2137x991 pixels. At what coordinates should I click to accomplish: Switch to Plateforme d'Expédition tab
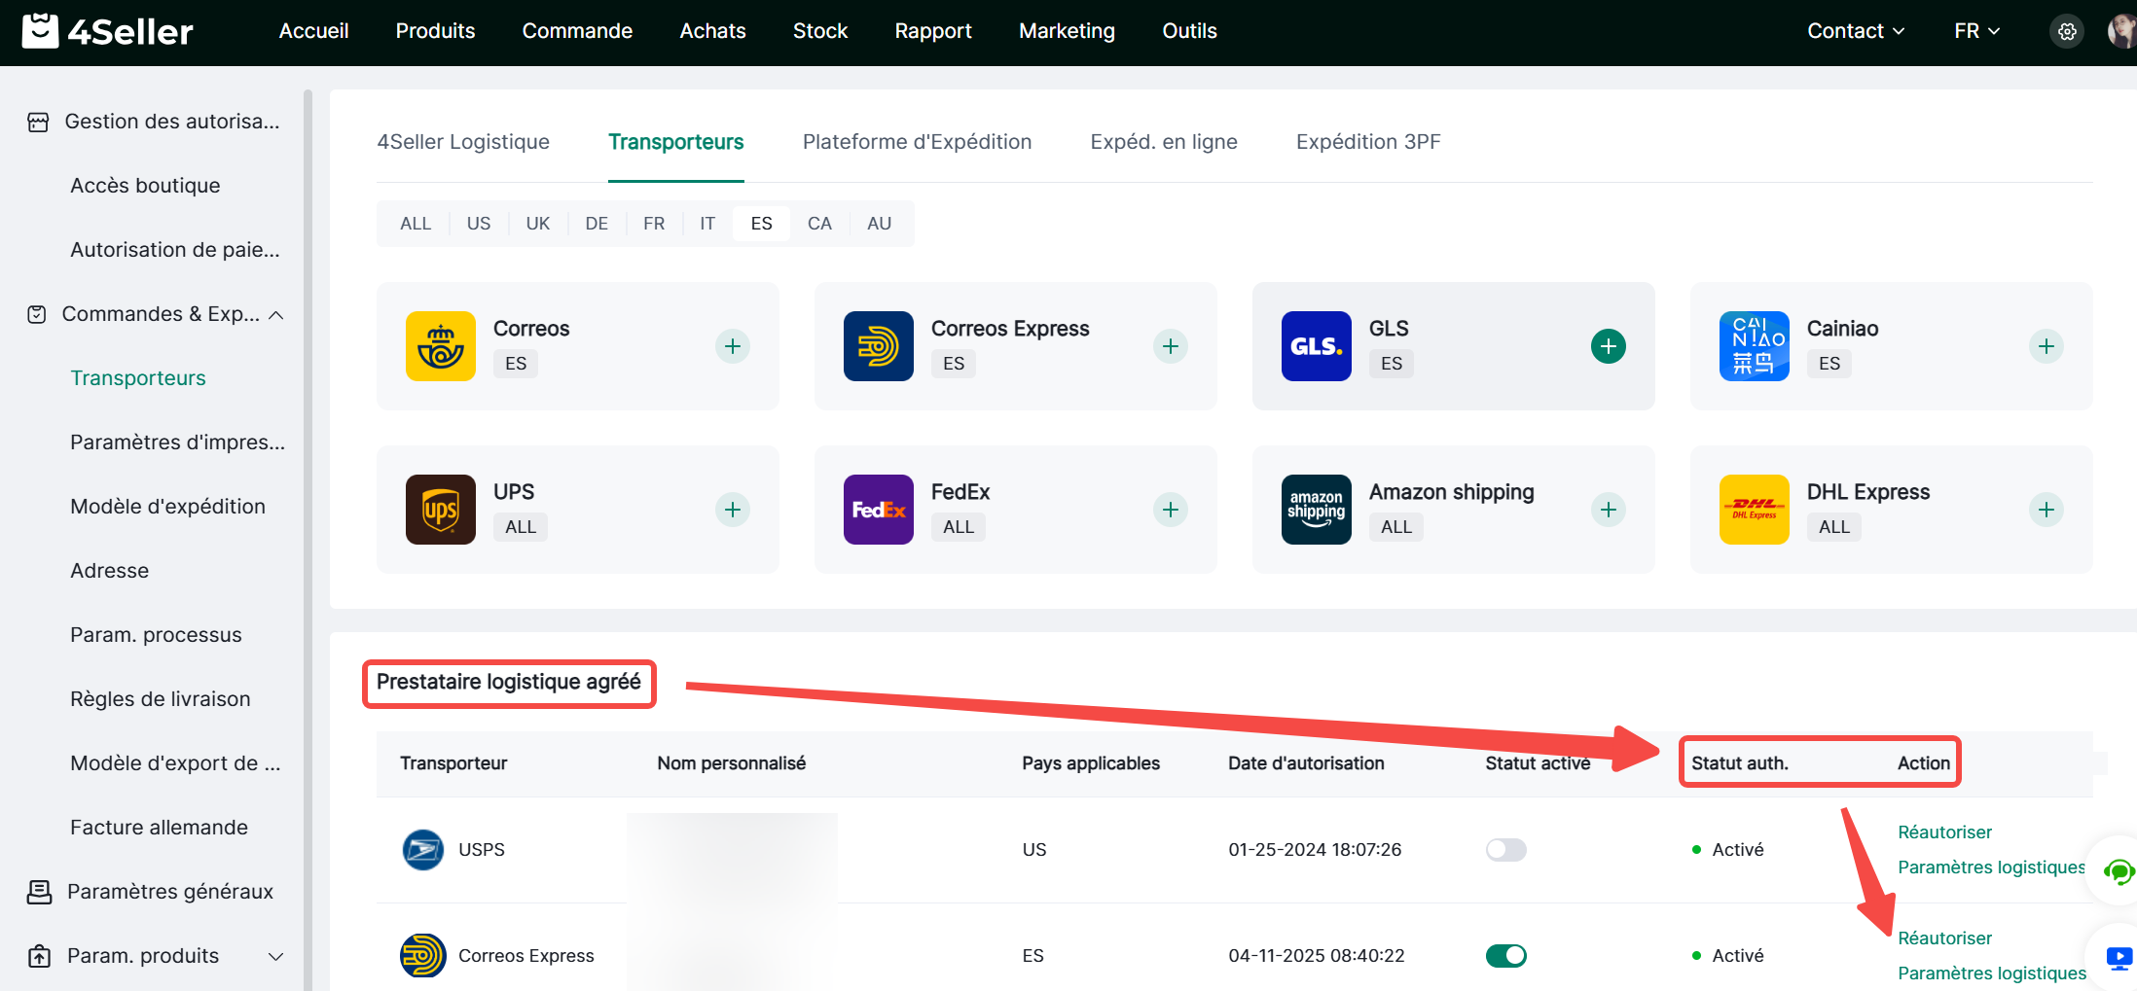click(x=917, y=142)
